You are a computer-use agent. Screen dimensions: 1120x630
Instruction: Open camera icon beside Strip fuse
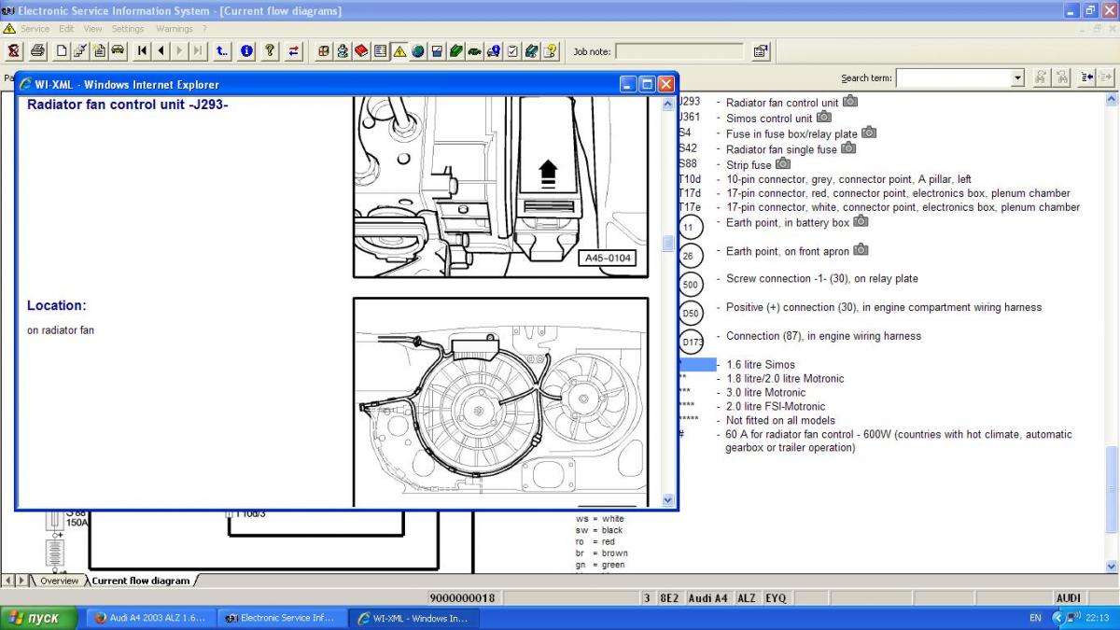[x=783, y=163]
